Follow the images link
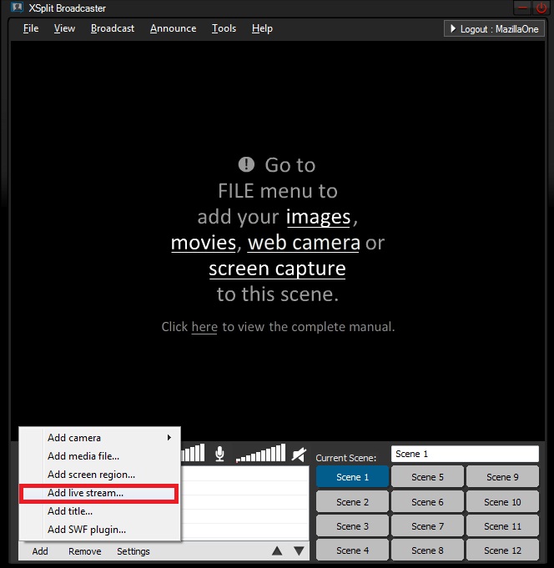 click(x=318, y=217)
